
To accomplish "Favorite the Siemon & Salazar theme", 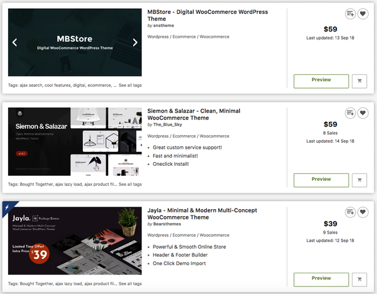I will (363, 112).
